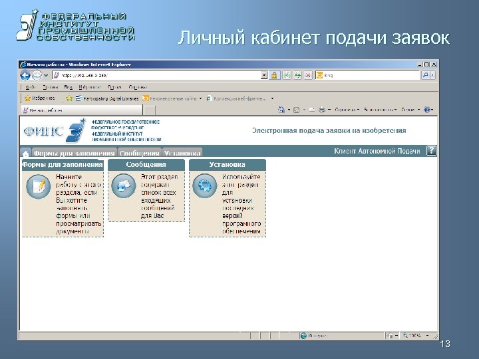The image size is (479, 359).
Task: Open the Безопасность command bar menu
Action: tap(380, 110)
